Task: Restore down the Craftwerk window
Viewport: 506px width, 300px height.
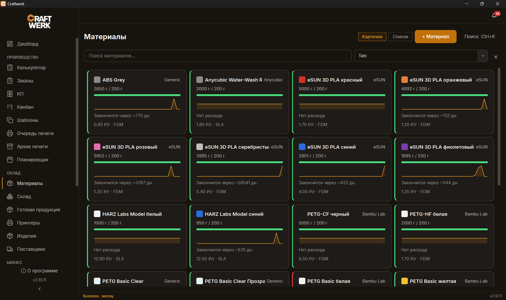Action: click(482, 4)
